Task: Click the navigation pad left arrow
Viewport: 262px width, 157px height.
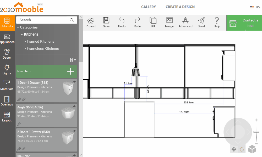Action: pyautogui.click(x=228, y=132)
